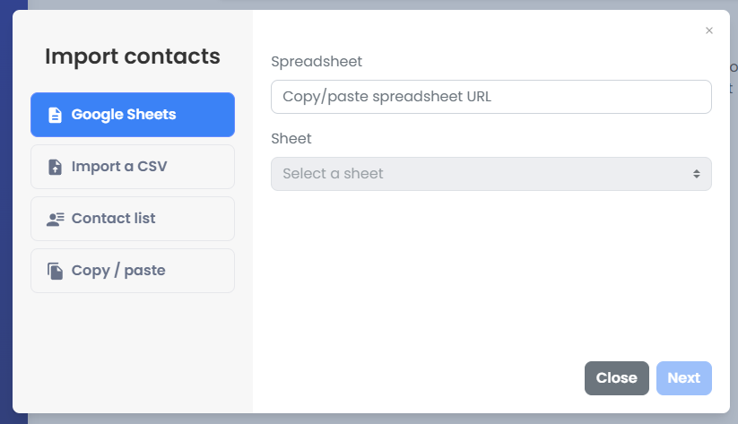Focus the spreadsheet URL input field
Screen dimensions: 738x424
491,97
